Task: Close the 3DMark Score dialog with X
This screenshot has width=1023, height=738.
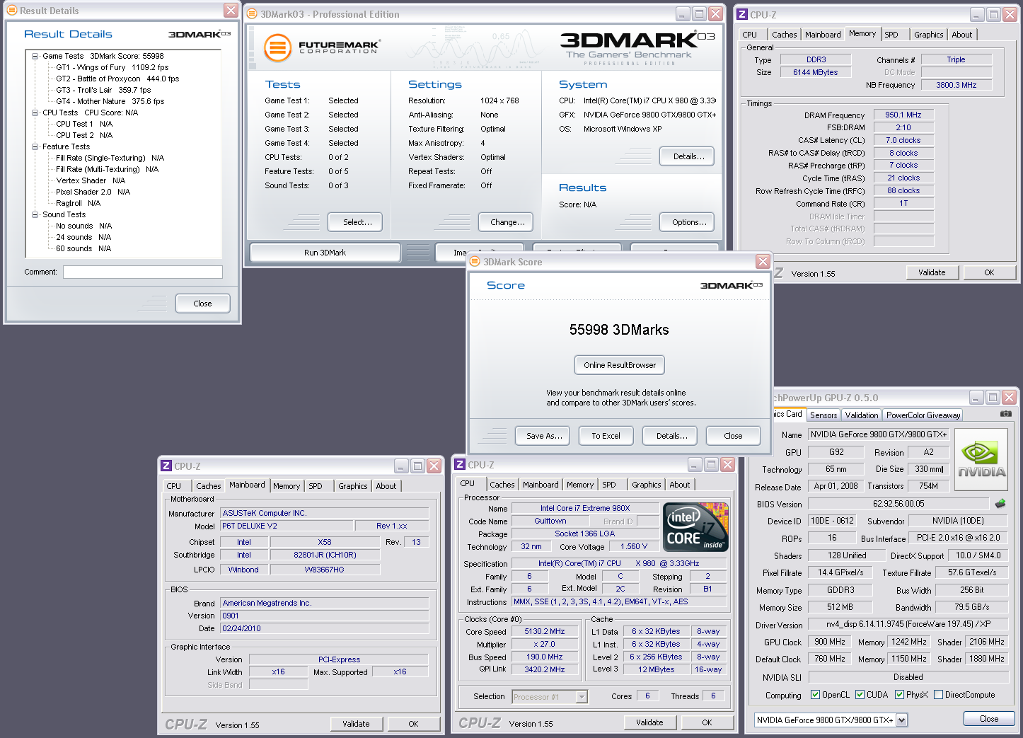Action: tap(763, 262)
